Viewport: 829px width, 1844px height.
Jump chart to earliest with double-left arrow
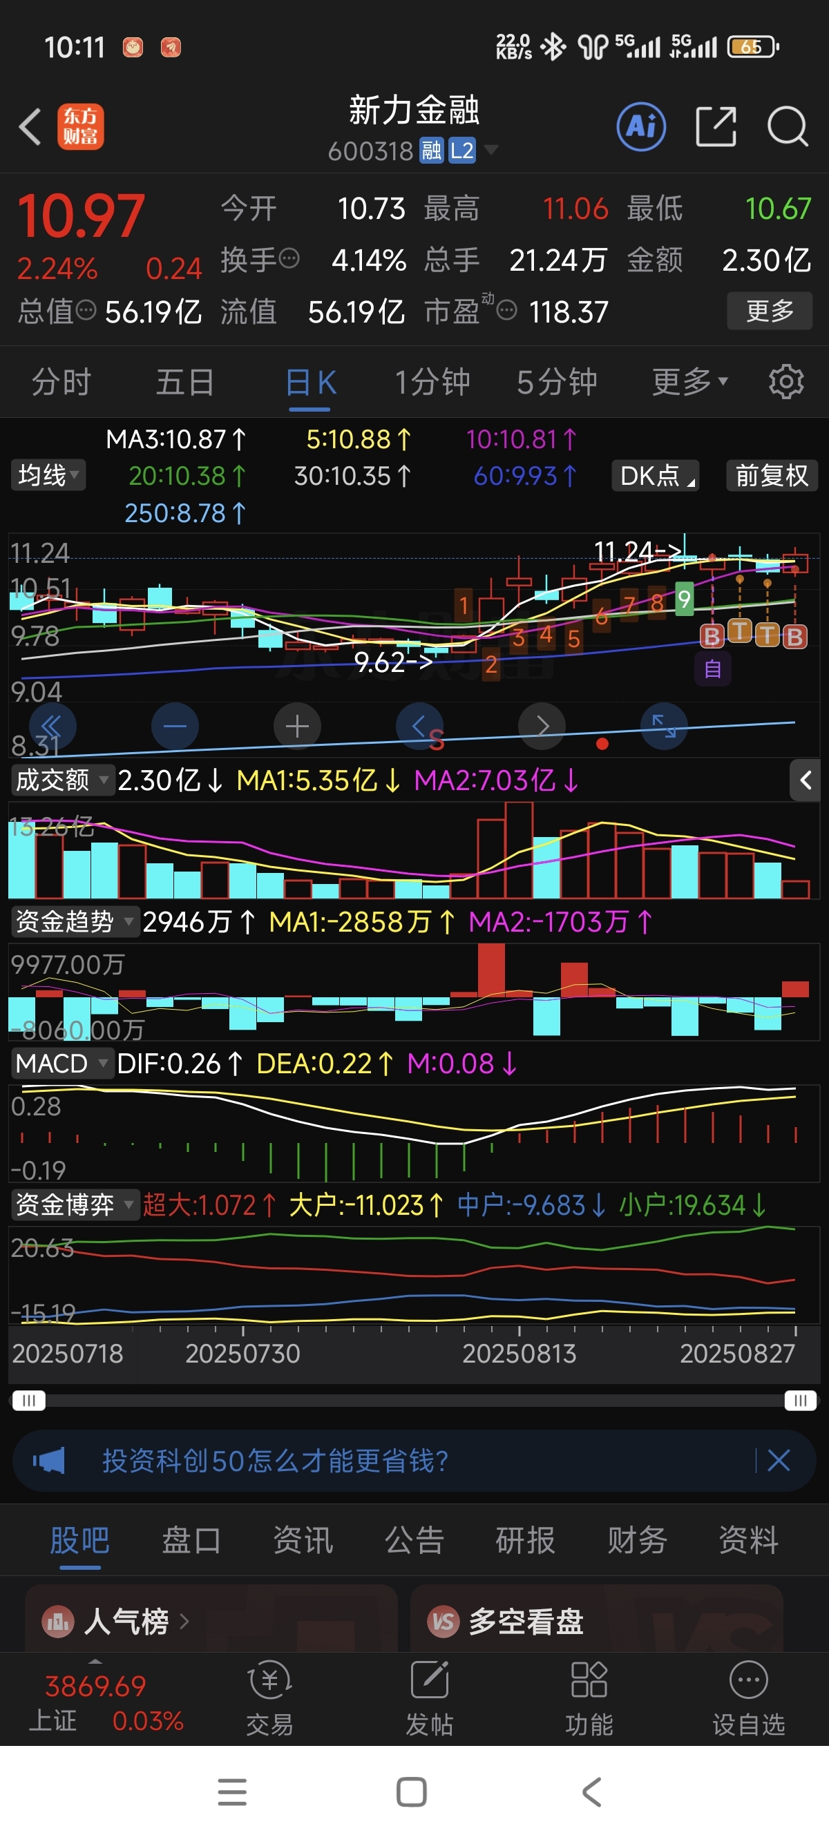53,727
